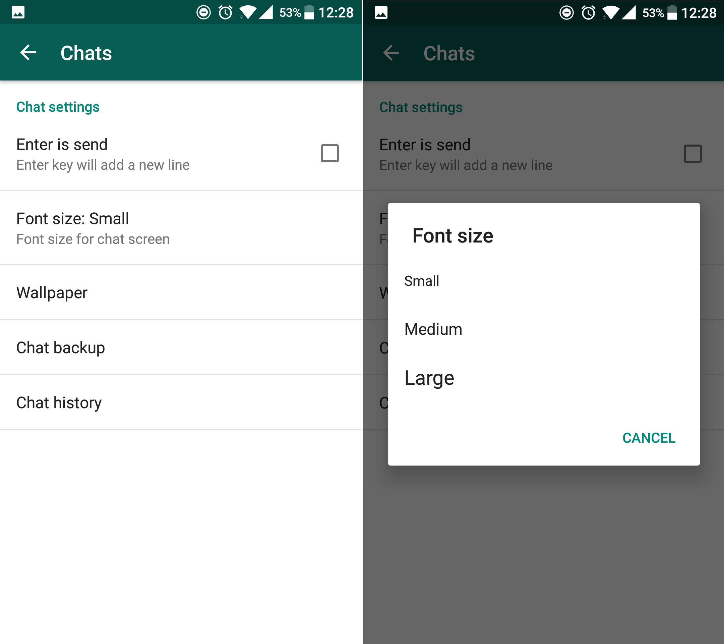Check the Enter is send option
The image size is (724, 644).
coord(328,154)
